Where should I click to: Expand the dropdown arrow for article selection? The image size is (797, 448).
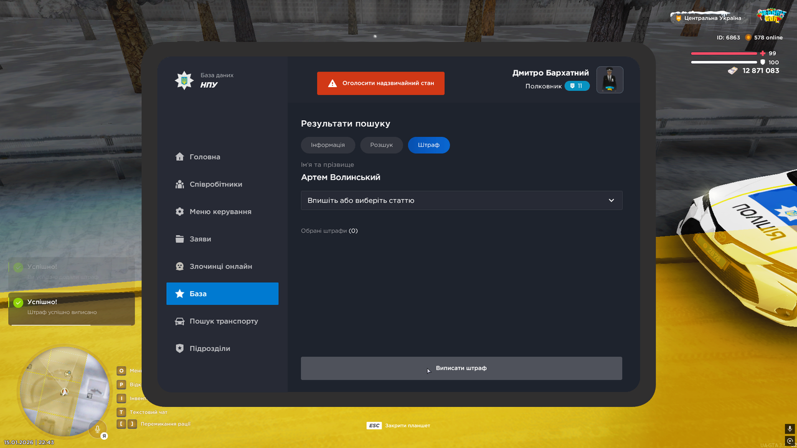point(611,200)
